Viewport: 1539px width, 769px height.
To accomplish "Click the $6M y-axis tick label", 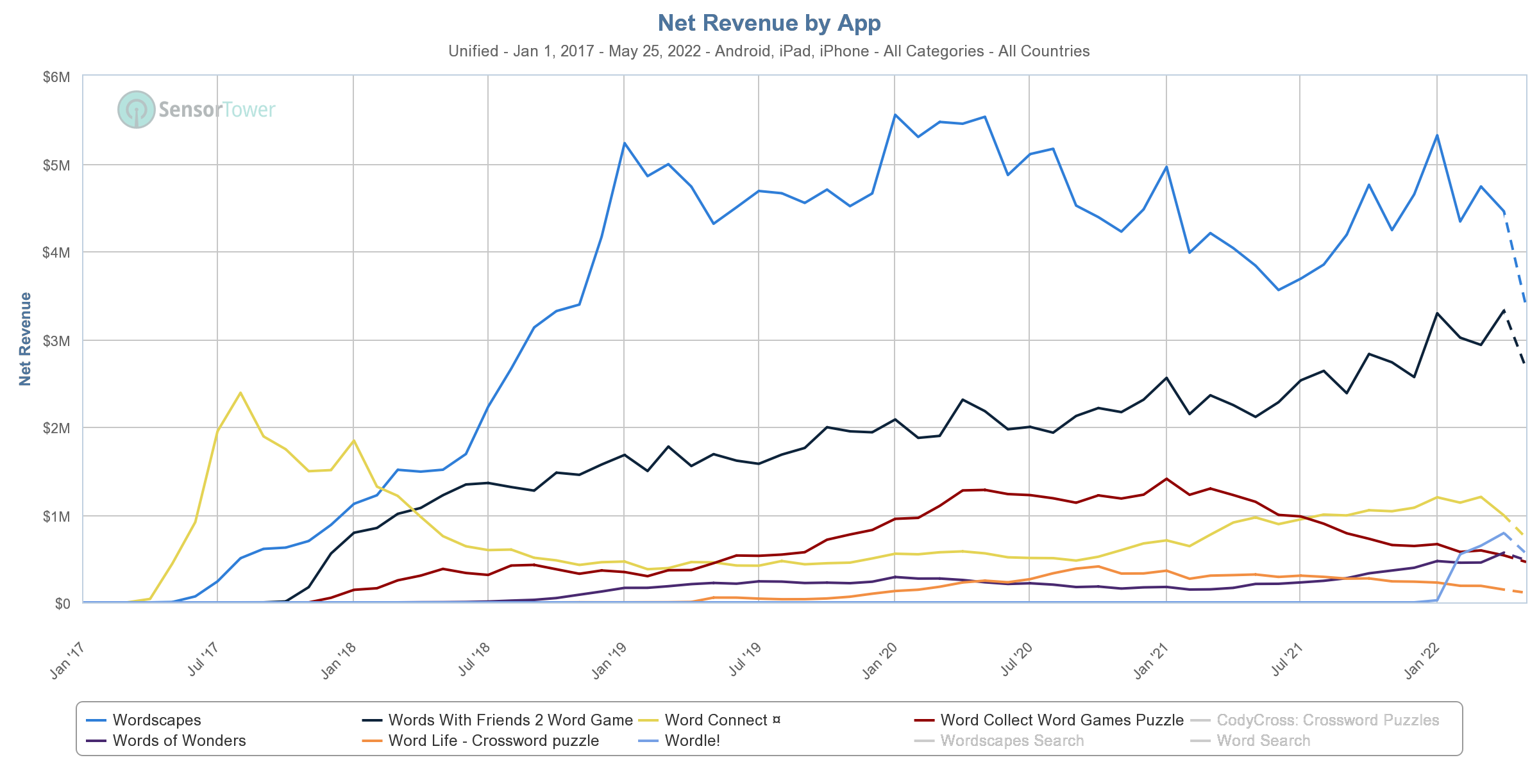I will (56, 78).
